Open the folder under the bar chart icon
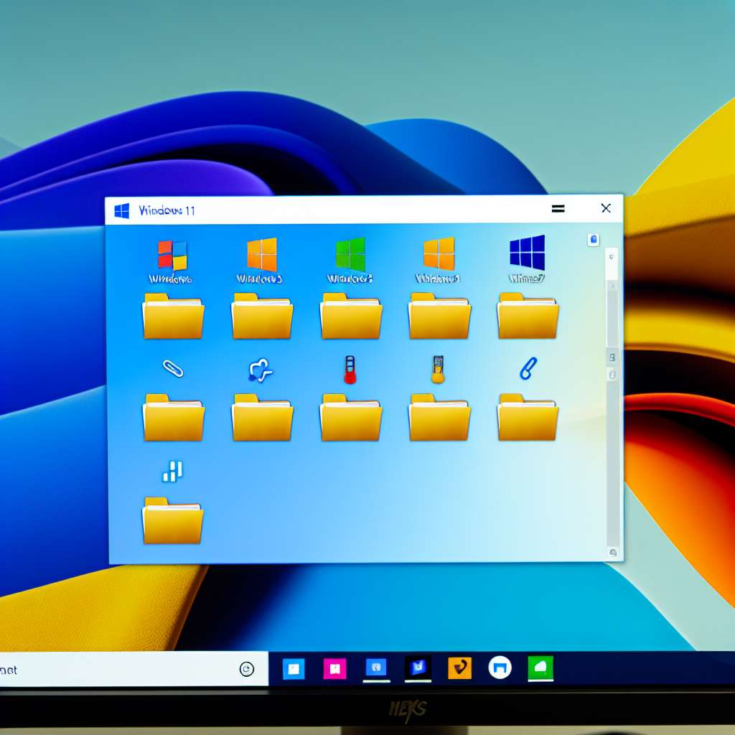The height and width of the screenshot is (735, 735). click(x=173, y=520)
